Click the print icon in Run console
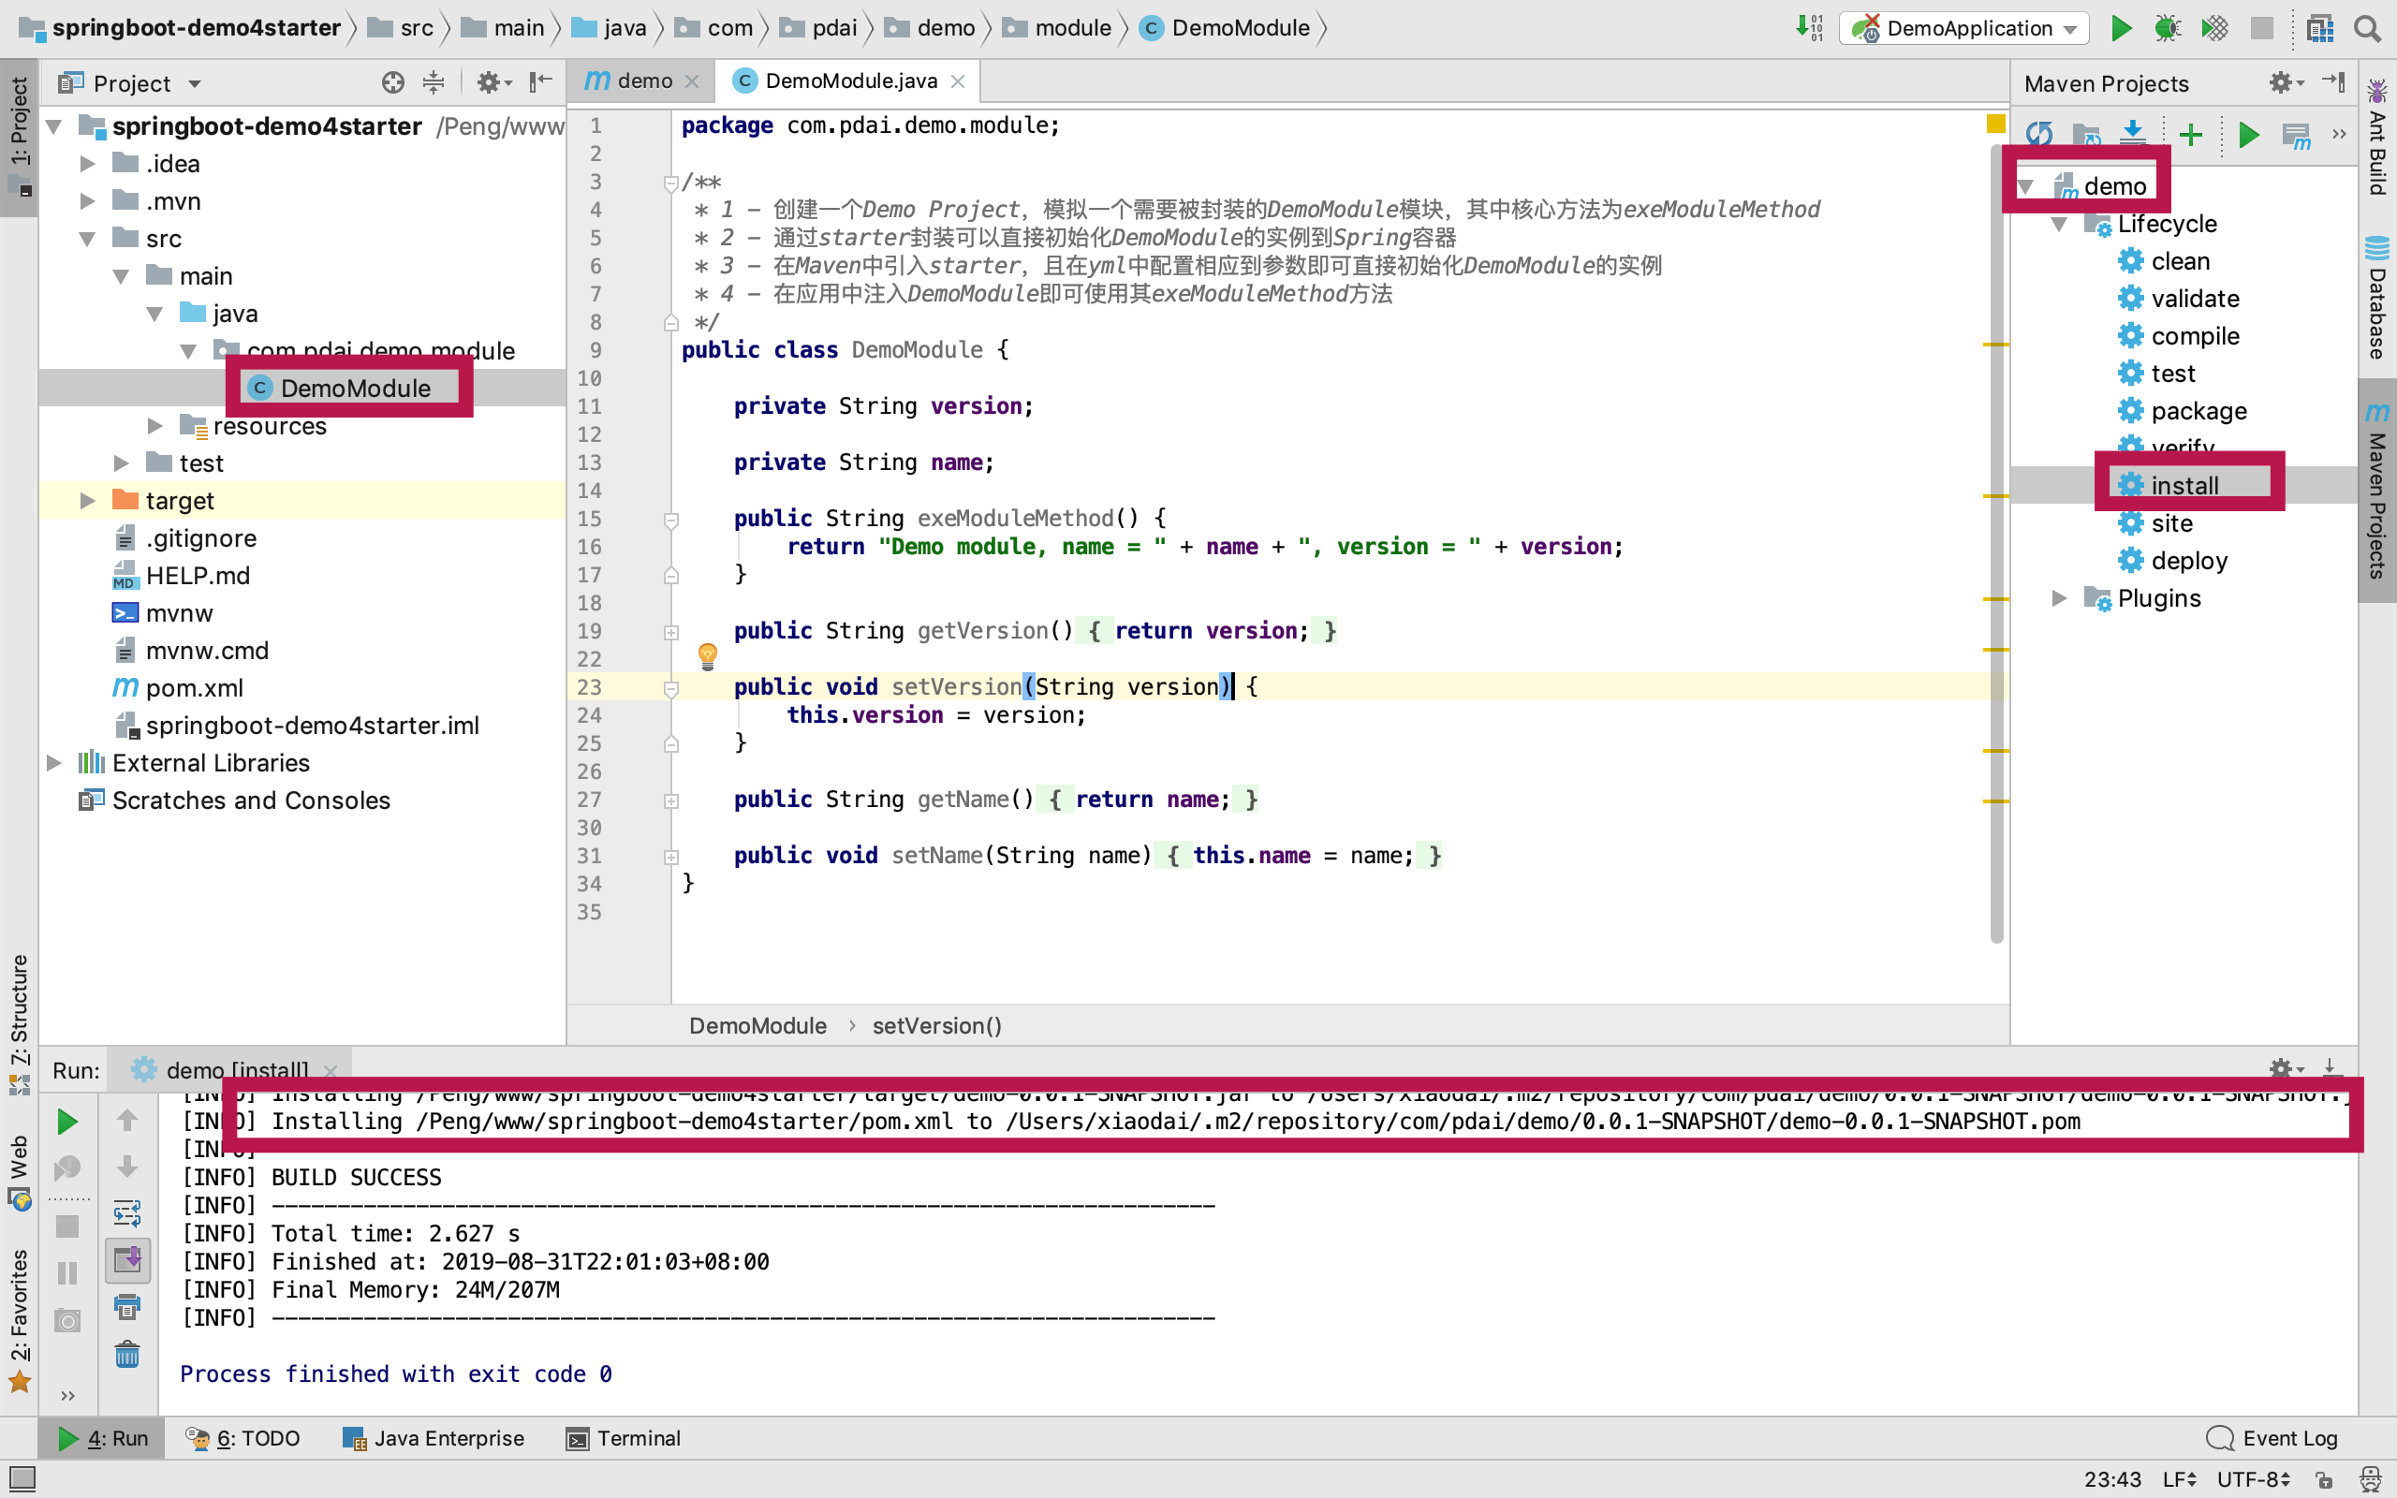The image size is (2397, 1498). pos(126,1307)
